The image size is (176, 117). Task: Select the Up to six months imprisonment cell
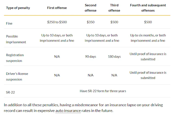(x=148, y=38)
